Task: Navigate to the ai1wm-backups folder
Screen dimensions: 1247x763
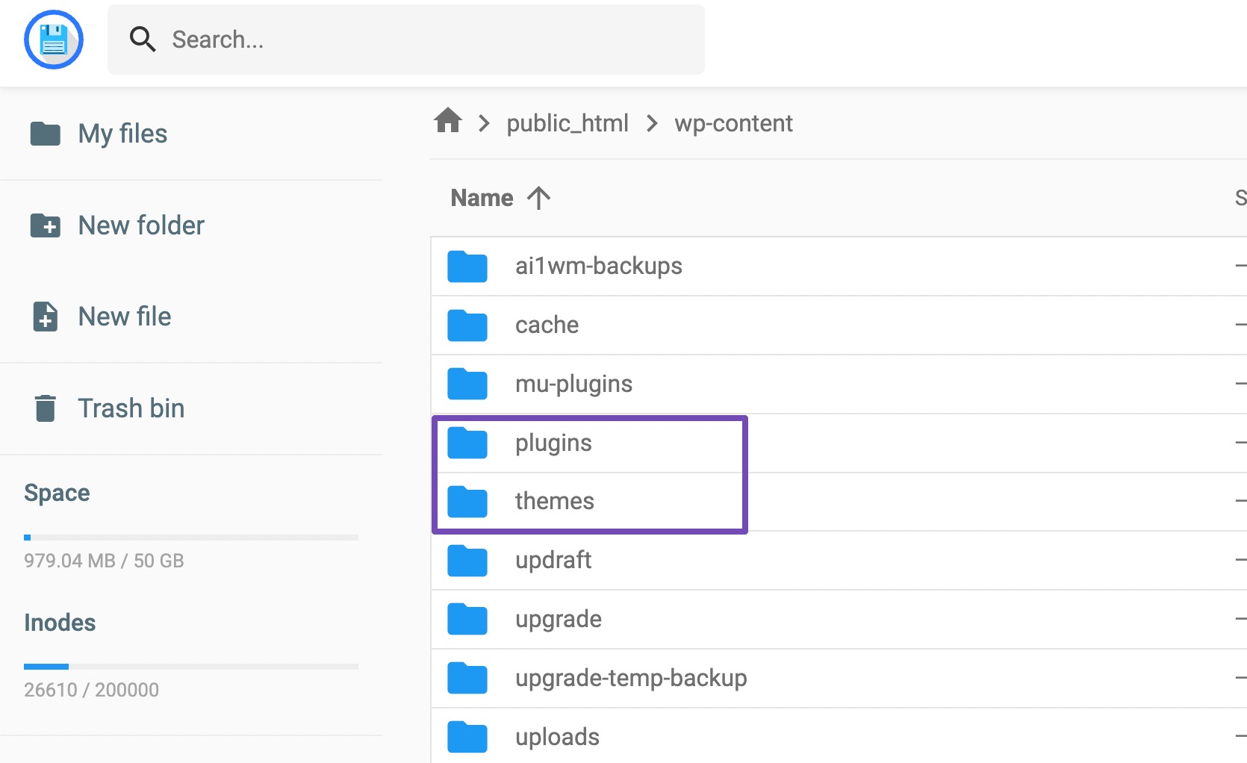Action: point(598,266)
